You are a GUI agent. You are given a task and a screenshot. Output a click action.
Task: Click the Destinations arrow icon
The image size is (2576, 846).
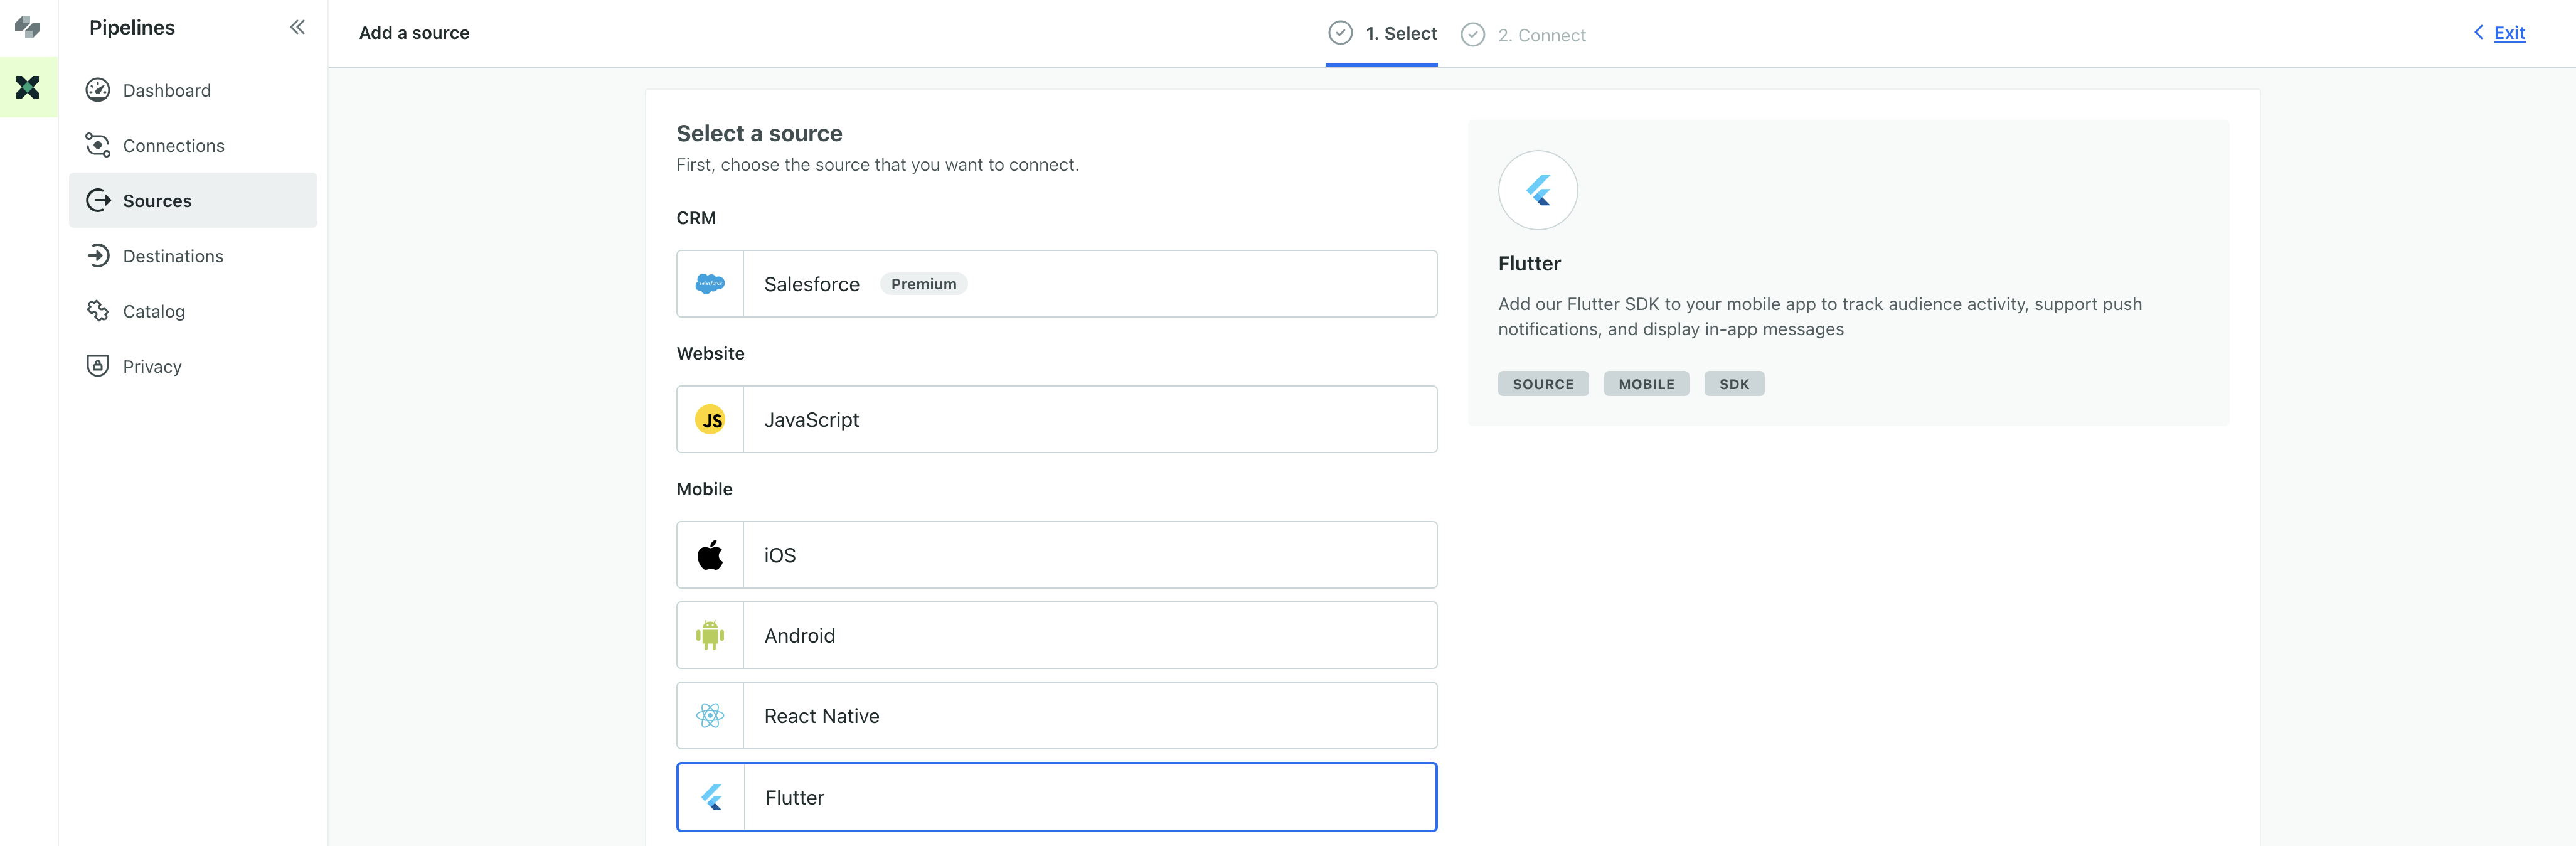[x=98, y=256]
